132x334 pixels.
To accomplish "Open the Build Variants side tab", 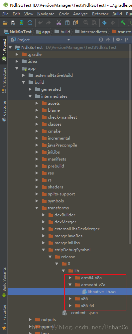I will click(x=4, y=282).
